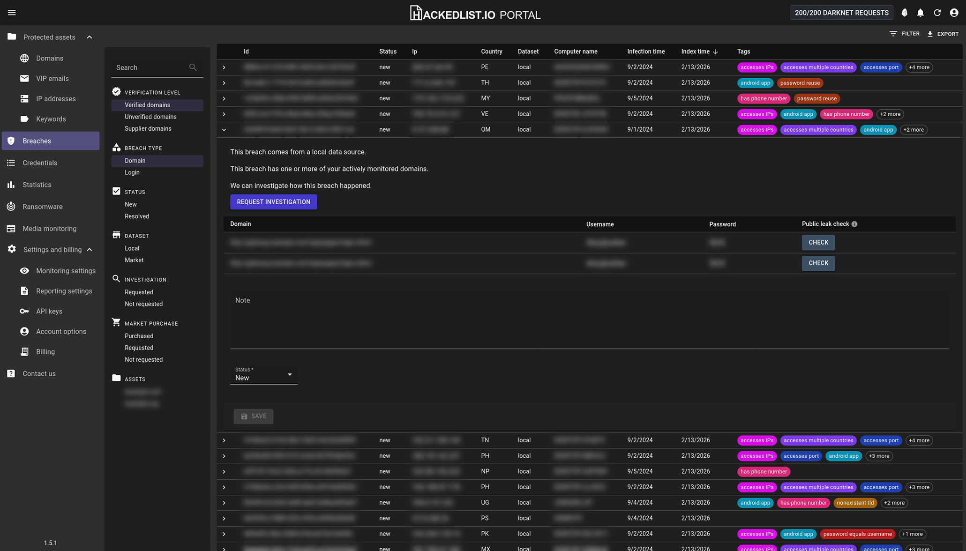This screenshot has width=966, height=551.
Task: Click the REQUEST INVESTIGATION button
Action: click(273, 201)
